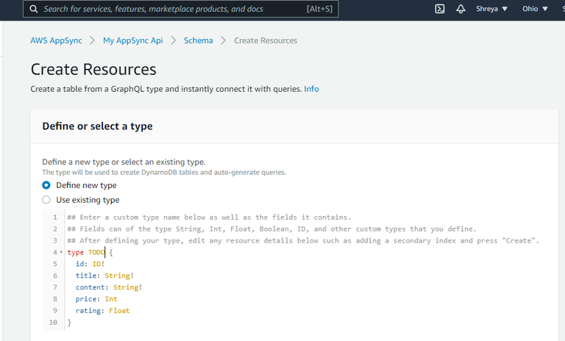Click the 'content: String!' field line

(x=109, y=287)
